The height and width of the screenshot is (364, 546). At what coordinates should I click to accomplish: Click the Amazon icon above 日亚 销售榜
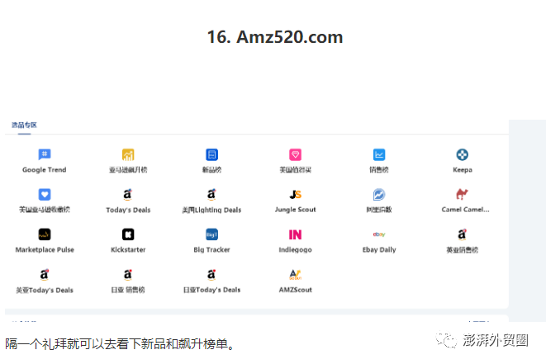(x=128, y=274)
